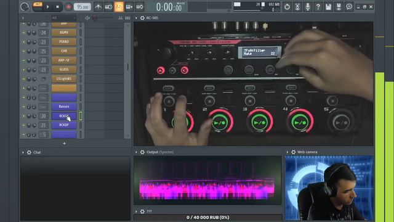Expand the RC-505 panel menu arrow
The image size is (394, 222).
click(136, 18)
